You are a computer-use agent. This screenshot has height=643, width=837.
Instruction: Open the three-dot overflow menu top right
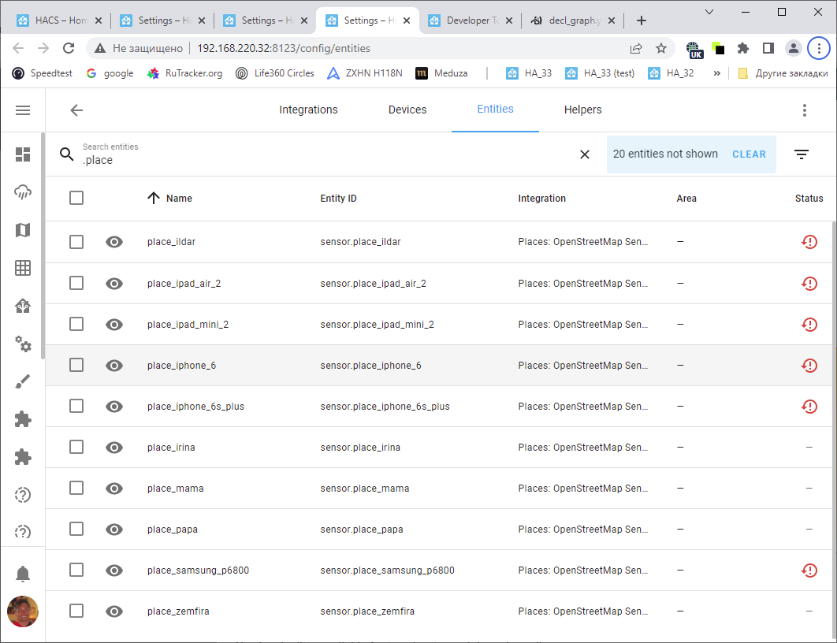pyautogui.click(x=804, y=110)
